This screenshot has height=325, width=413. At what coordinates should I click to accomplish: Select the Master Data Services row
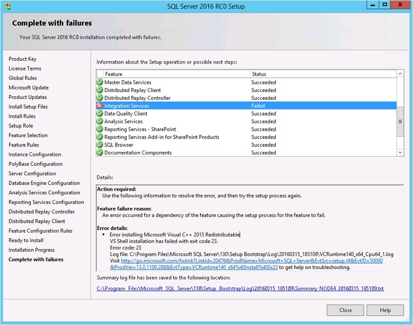[x=246, y=82]
